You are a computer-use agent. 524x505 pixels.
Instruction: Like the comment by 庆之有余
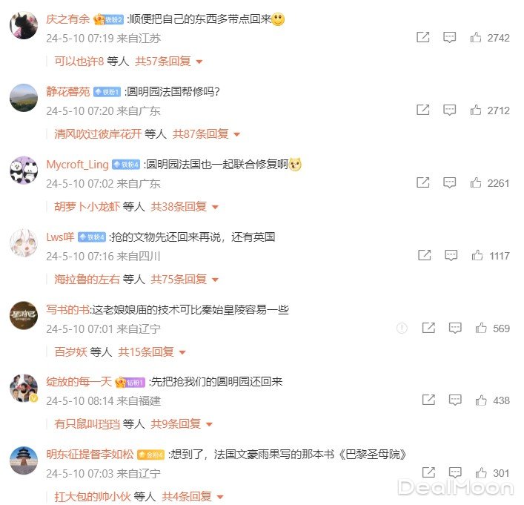click(x=476, y=38)
